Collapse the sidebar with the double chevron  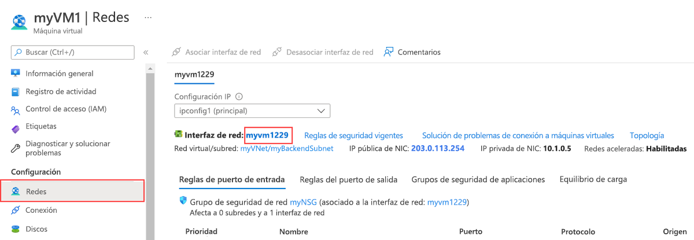(146, 53)
